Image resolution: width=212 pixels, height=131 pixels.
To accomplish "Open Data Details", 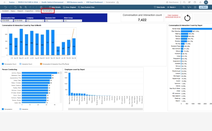I will 55,7.
